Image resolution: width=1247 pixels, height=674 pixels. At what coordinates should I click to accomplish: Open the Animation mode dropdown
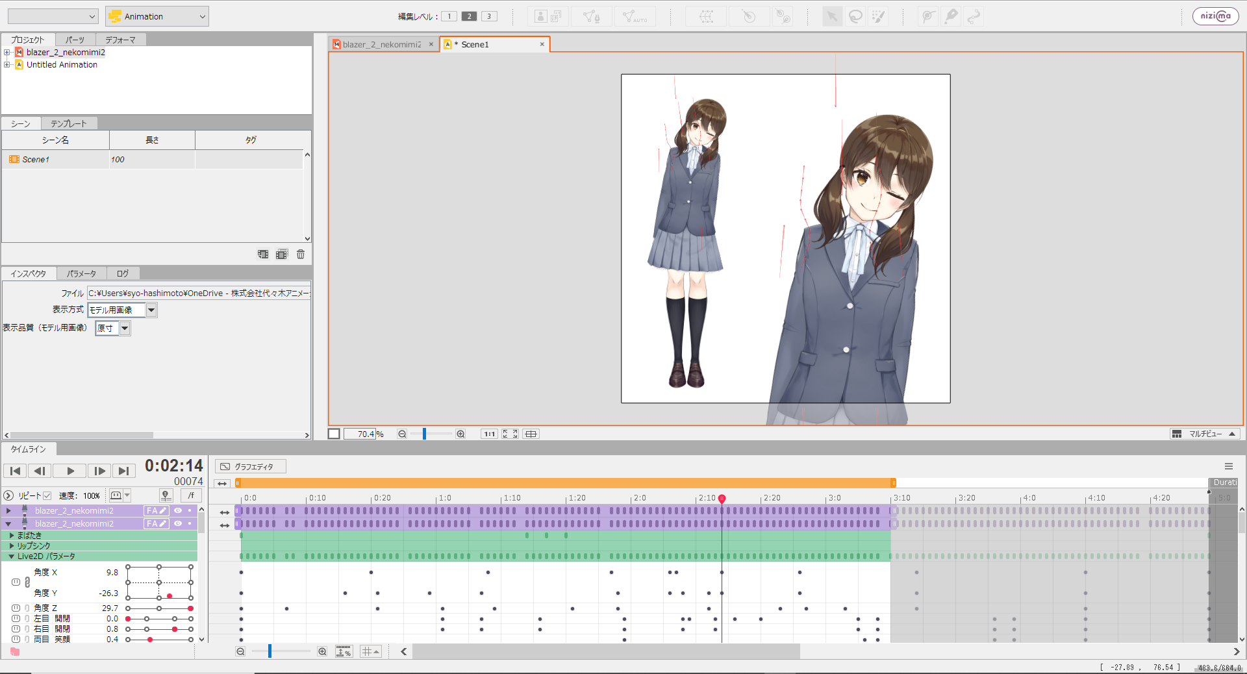point(157,16)
